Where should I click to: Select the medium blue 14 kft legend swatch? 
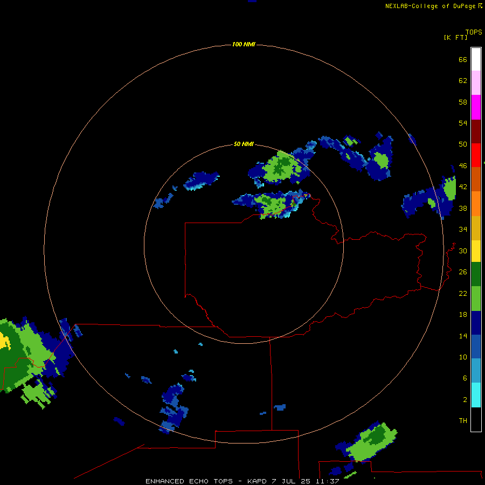pos(476,347)
